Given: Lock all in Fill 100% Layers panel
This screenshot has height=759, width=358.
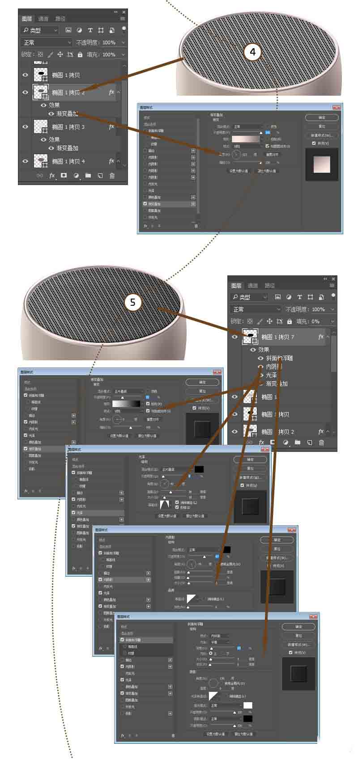Looking at the screenshot, I should click(x=80, y=55).
